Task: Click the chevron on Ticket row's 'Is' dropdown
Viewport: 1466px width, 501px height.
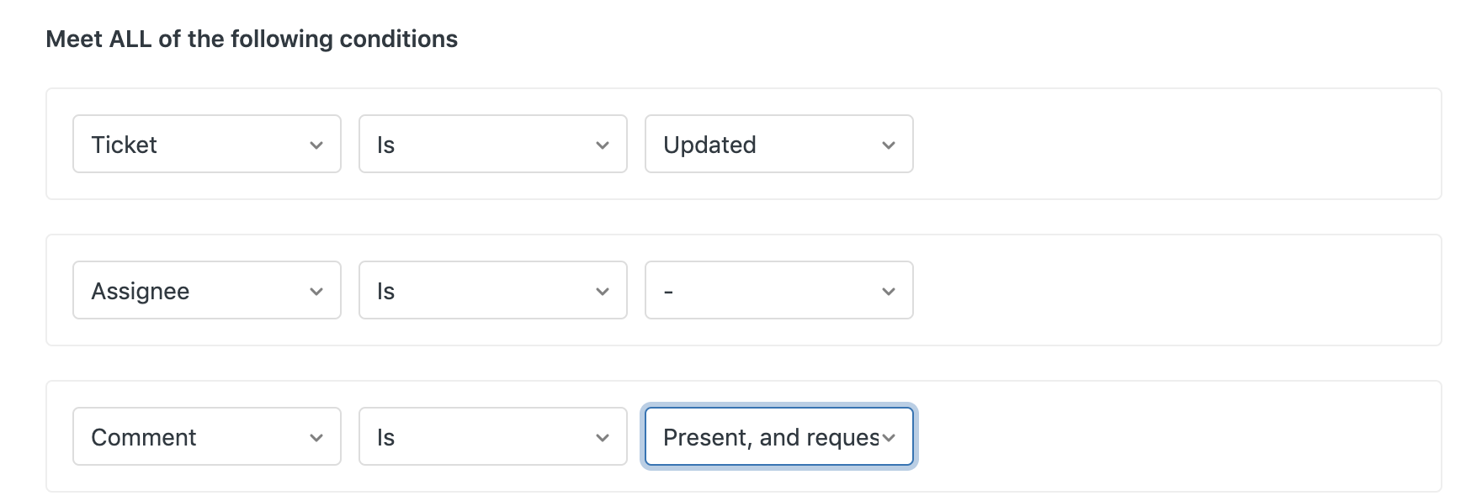Action: point(603,145)
